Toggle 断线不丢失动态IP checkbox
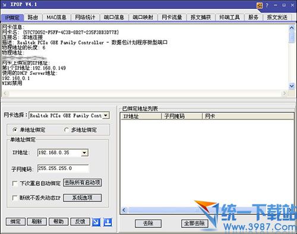 [x=15, y=198]
